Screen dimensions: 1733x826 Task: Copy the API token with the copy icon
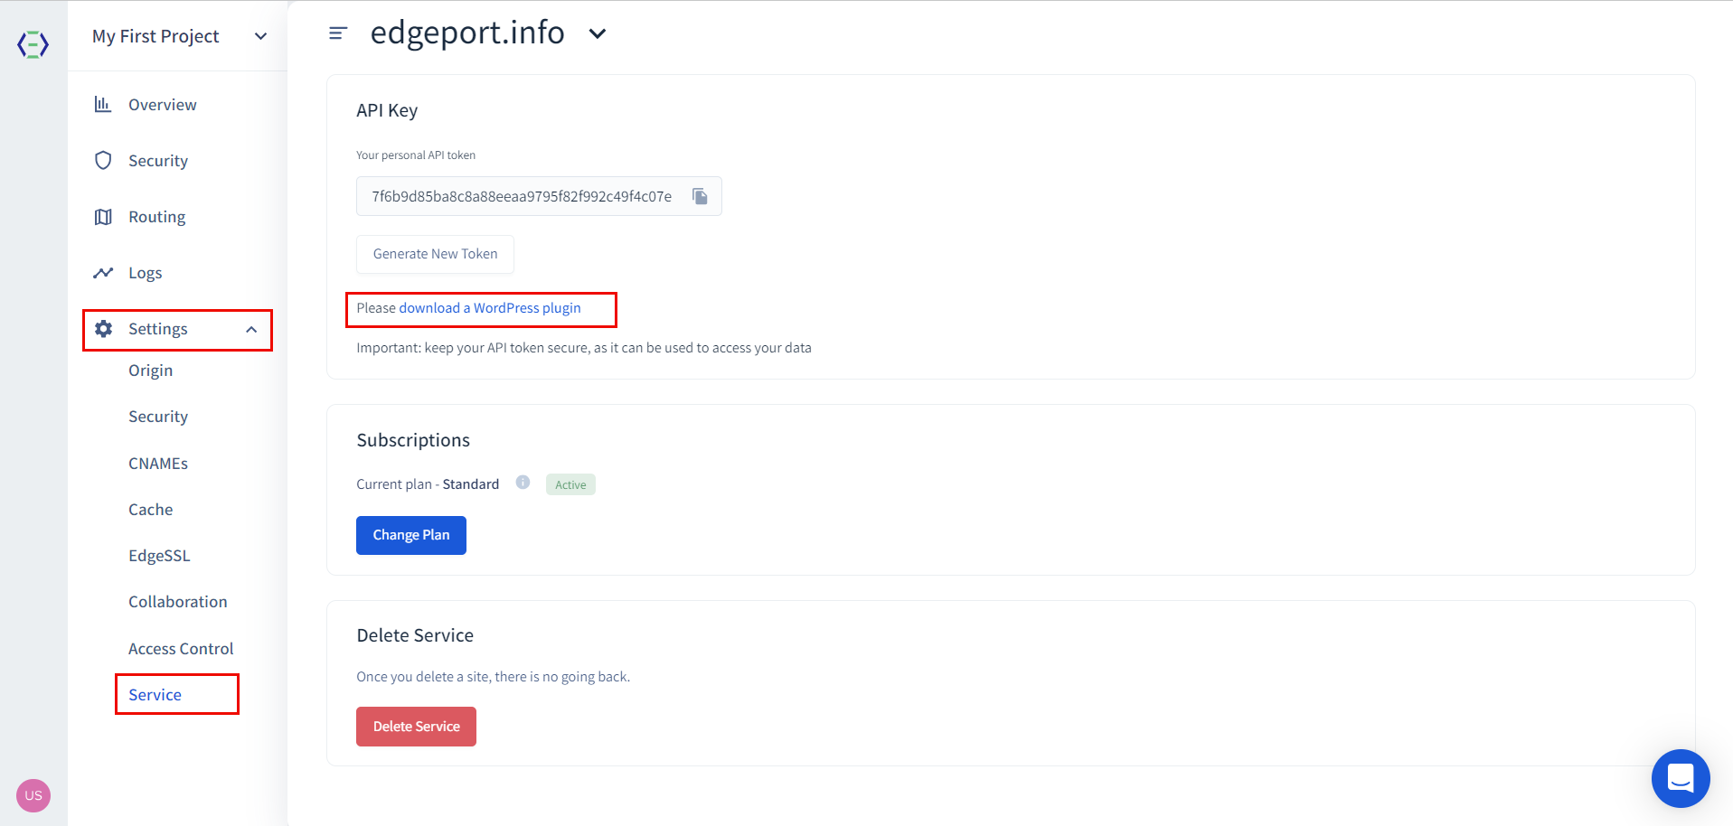pos(700,196)
